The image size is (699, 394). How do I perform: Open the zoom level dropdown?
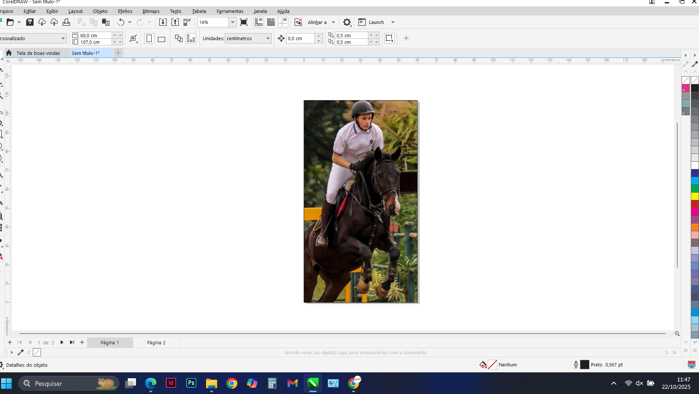pos(233,22)
